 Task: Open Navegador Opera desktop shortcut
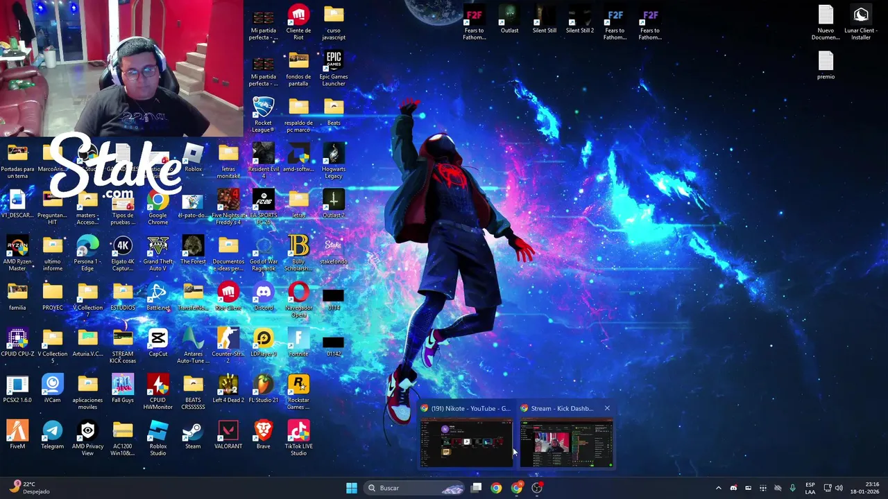click(x=298, y=299)
